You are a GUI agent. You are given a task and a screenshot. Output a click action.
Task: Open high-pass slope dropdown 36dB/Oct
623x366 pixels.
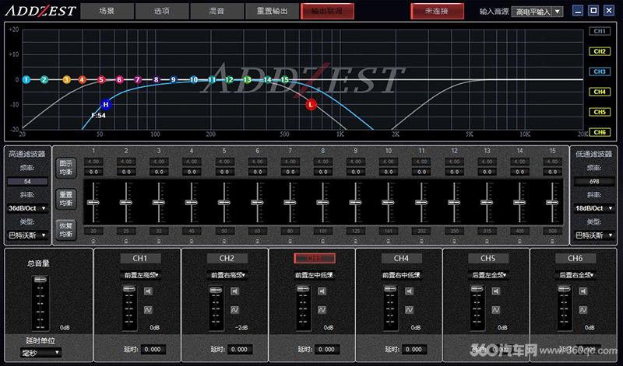27,208
